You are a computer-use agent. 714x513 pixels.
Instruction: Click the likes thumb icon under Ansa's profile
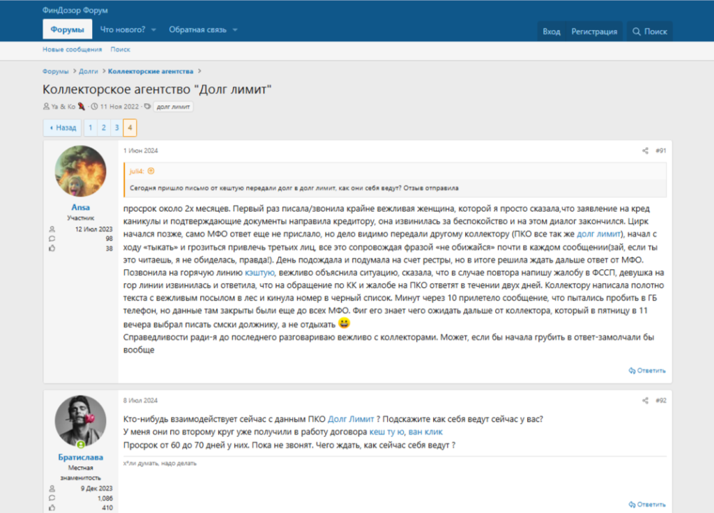[52, 249]
